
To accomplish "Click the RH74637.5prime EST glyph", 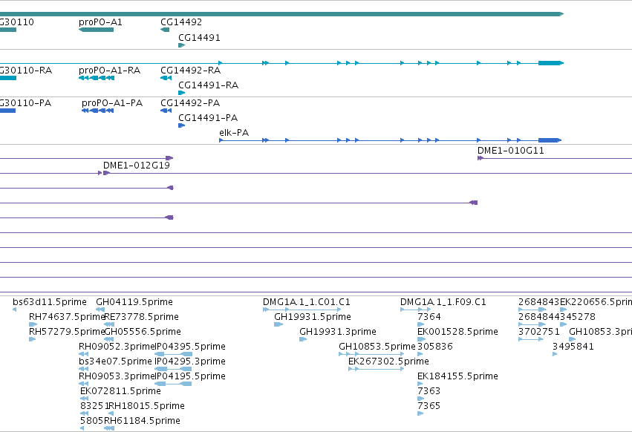I will click(x=33, y=324).
